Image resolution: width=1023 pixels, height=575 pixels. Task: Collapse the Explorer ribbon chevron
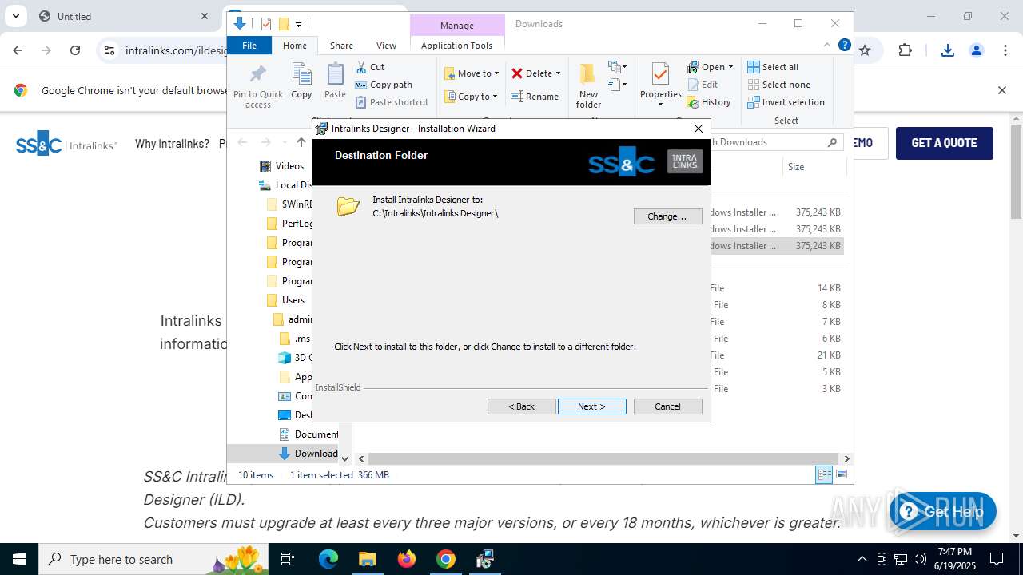827,46
